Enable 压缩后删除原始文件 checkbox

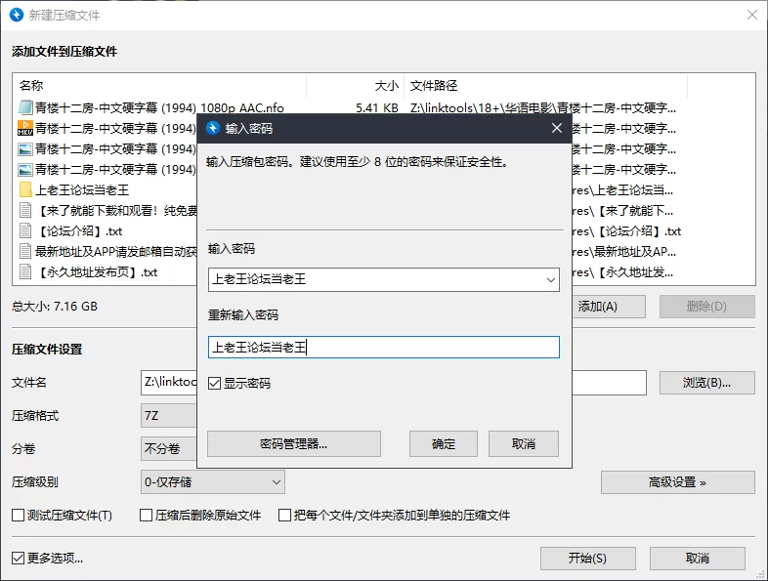146,515
